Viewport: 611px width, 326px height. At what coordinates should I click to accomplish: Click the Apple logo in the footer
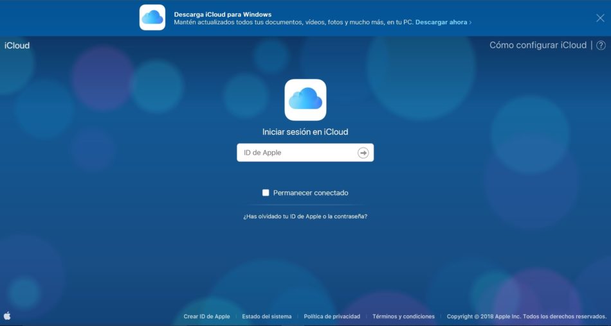coord(7,316)
